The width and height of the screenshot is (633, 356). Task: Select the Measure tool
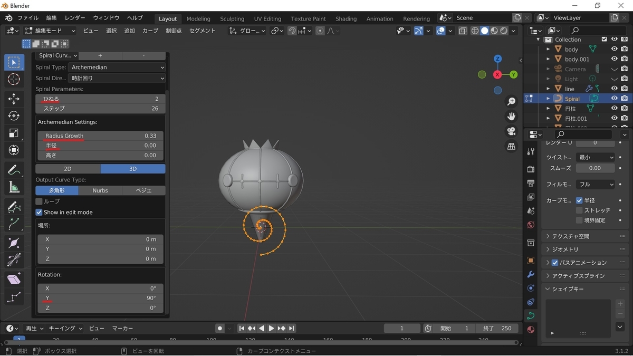pyautogui.click(x=14, y=187)
